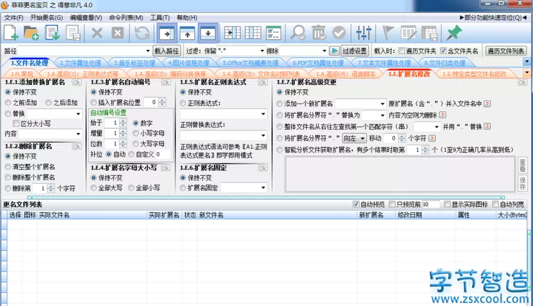Select the 全部大写 radio option
This screenshot has width=533, height=306.
[x=94, y=188]
